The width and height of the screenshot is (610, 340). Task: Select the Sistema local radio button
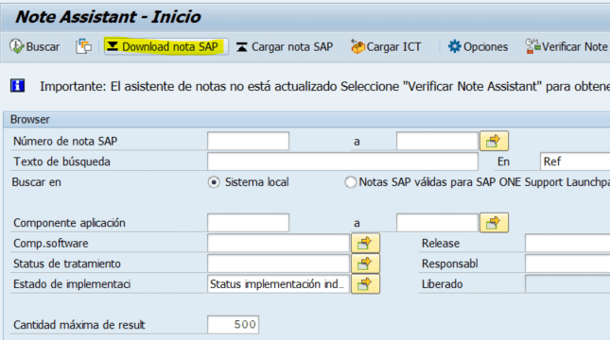[214, 182]
